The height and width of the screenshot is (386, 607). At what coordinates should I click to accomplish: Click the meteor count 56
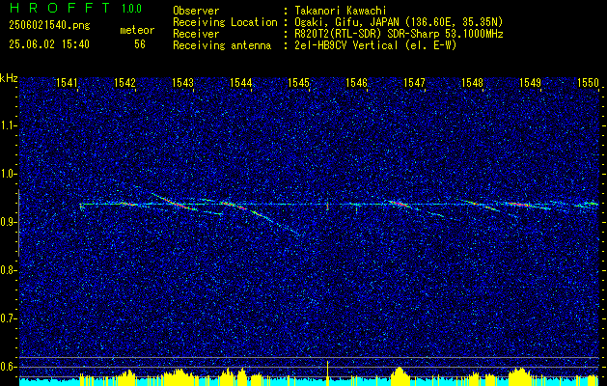tap(140, 44)
